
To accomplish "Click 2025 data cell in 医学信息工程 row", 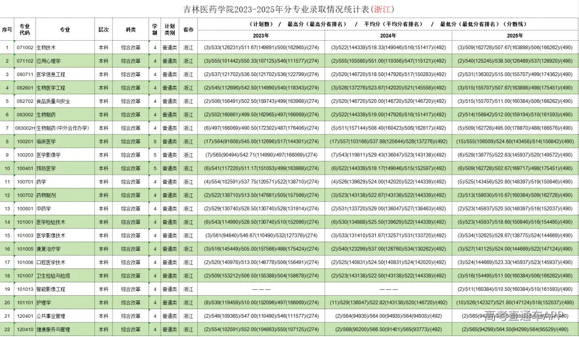I will click(515, 74).
